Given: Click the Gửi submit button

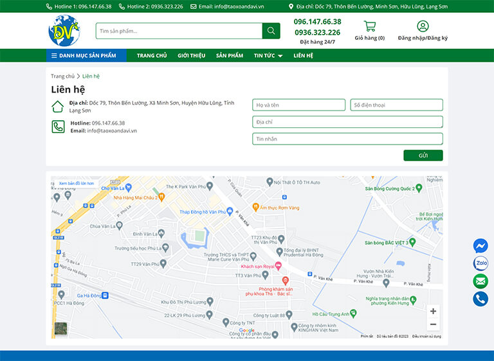Looking at the screenshot, I should [x=423, y=155].
